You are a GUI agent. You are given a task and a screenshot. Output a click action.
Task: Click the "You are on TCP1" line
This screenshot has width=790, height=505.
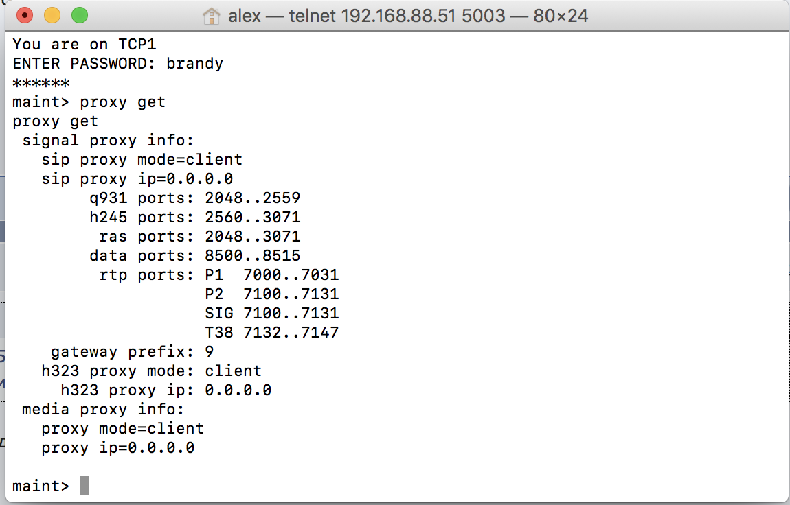click(84, 45)
